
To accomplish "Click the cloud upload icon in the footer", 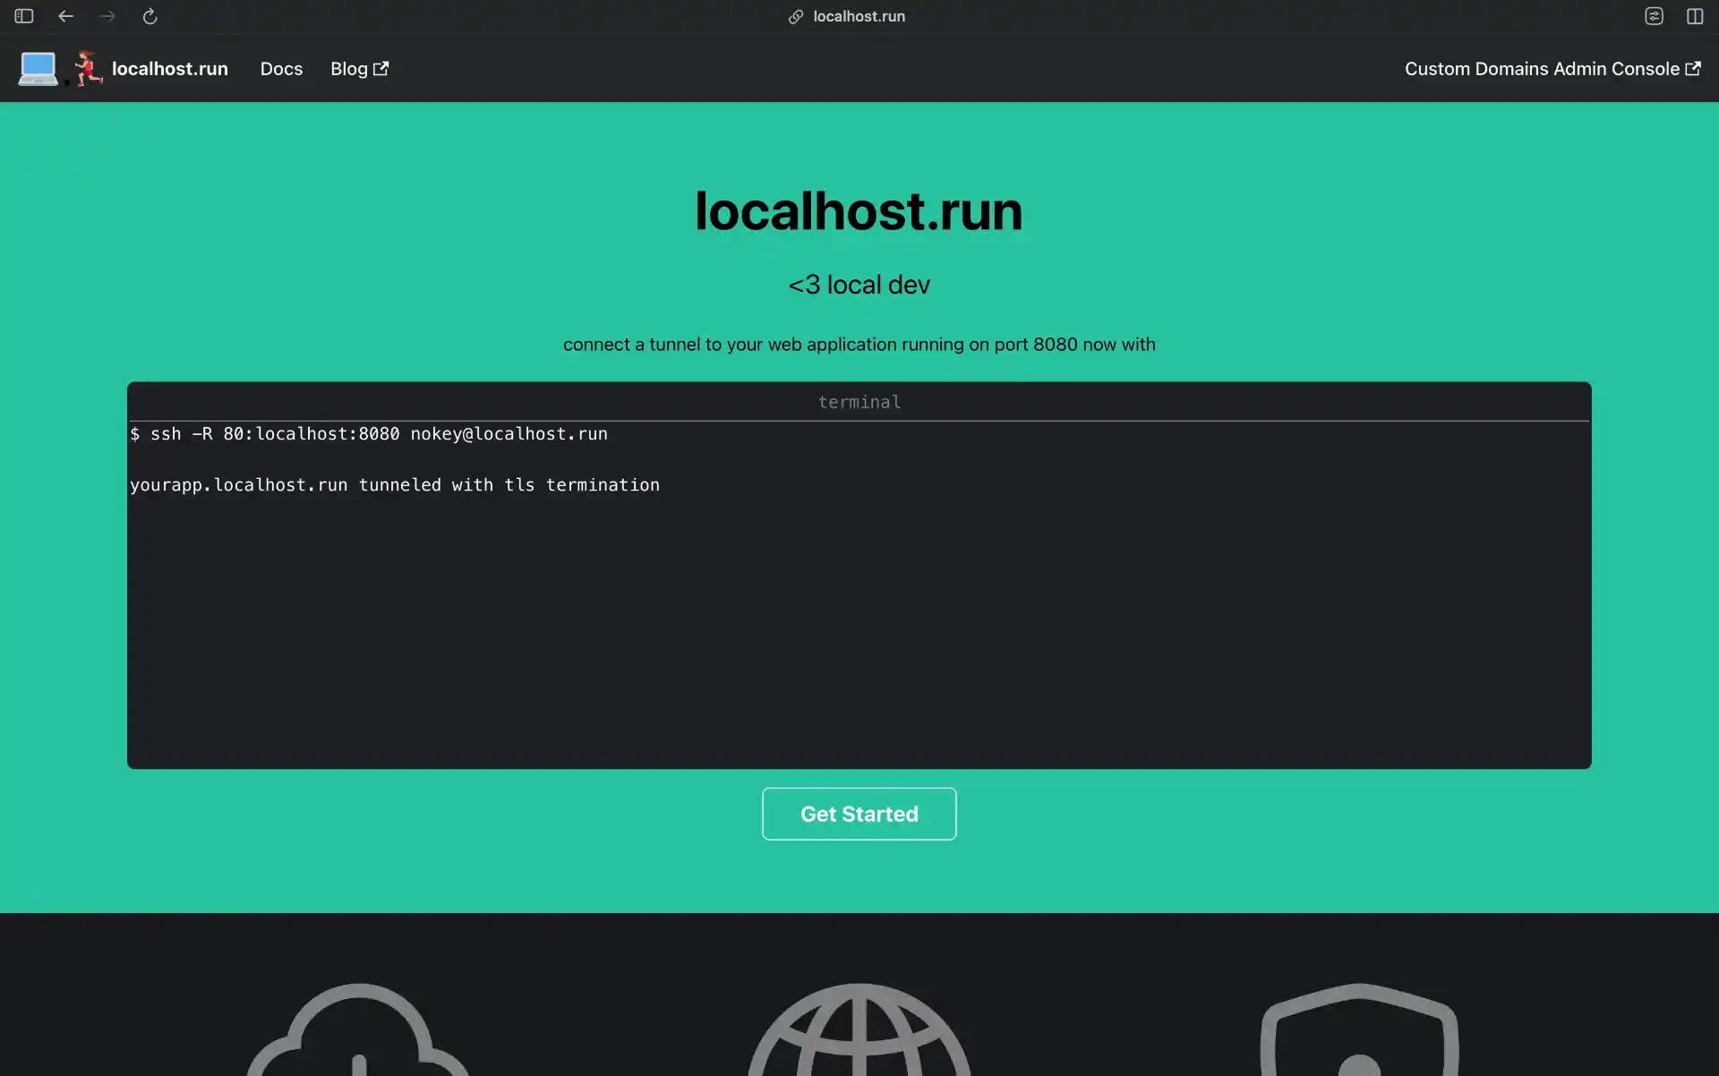I will 356,1038.
